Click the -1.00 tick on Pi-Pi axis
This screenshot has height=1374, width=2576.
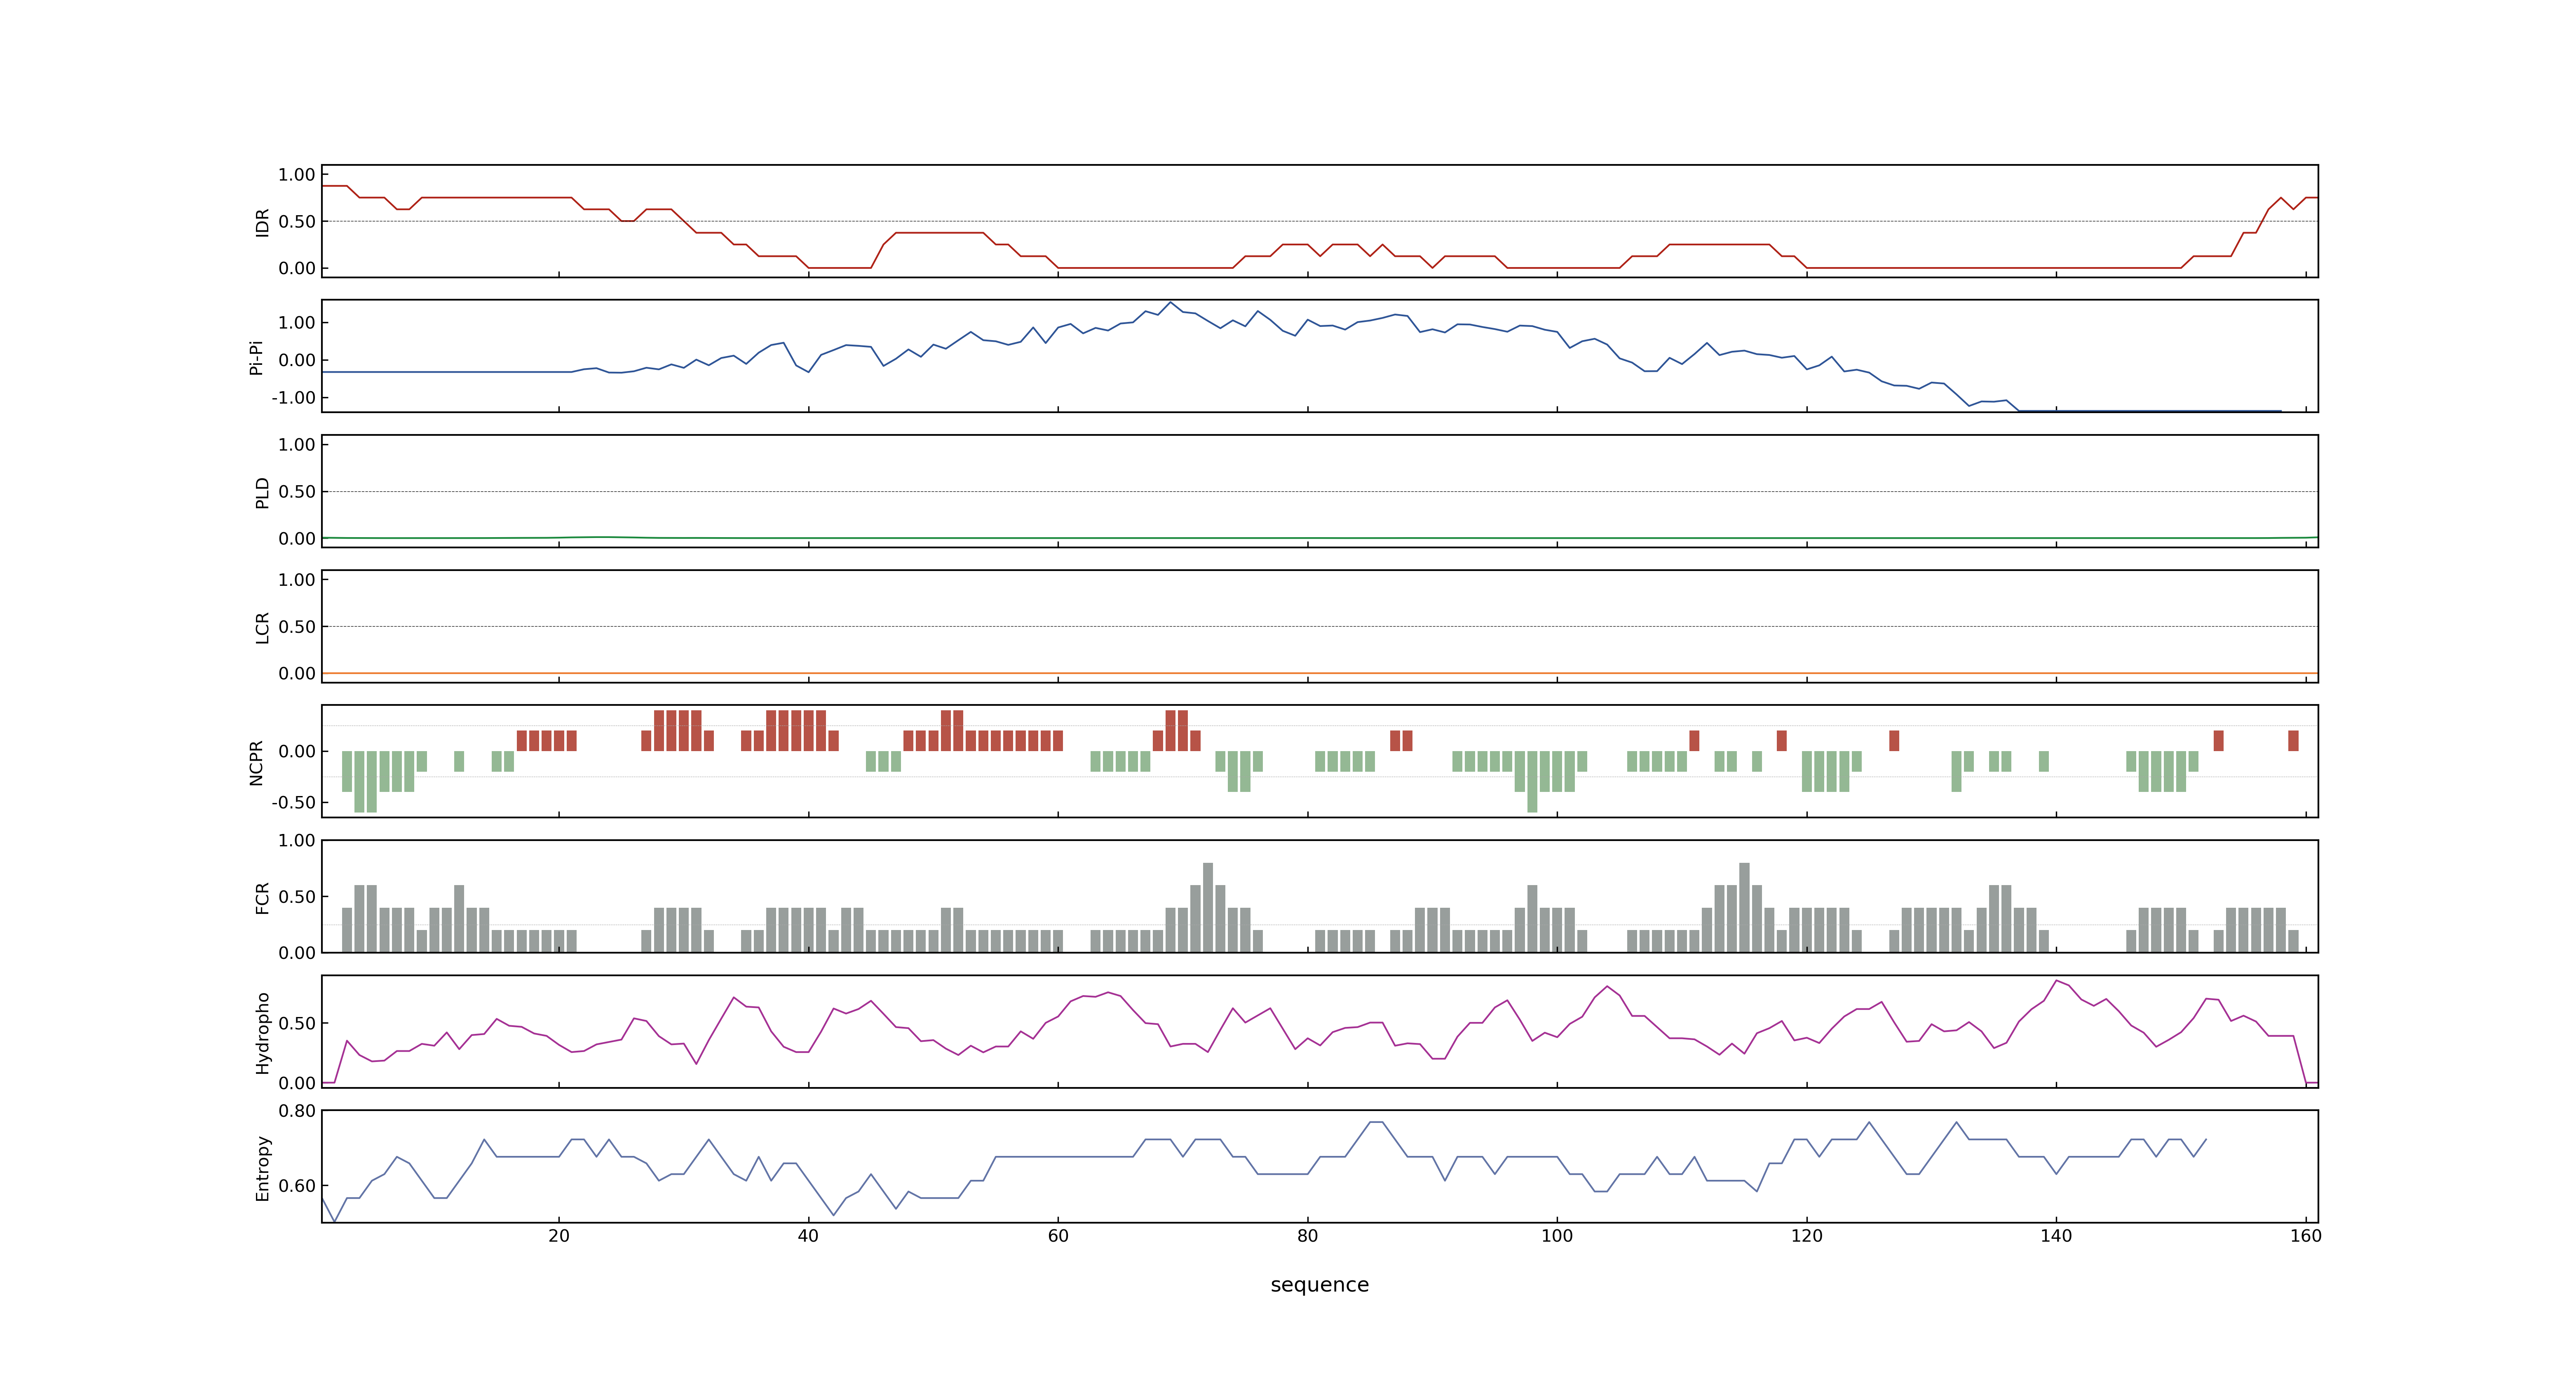293,397
